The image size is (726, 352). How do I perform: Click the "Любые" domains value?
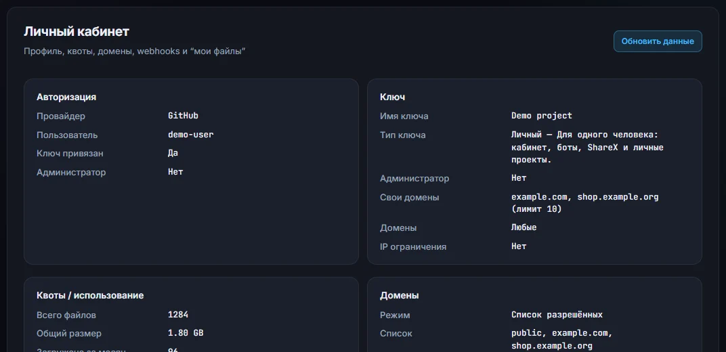pyautogui.click(x=524, y=227)
